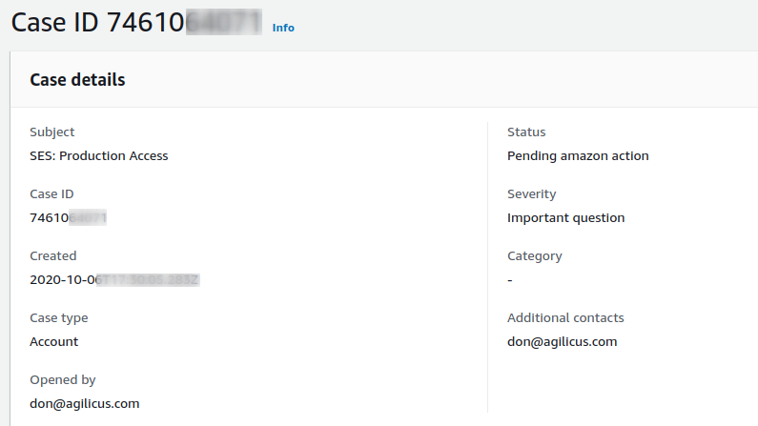The image size is (758, 426).
Task: Open the Info link beside the case title
Action: [x=283, y=28]
